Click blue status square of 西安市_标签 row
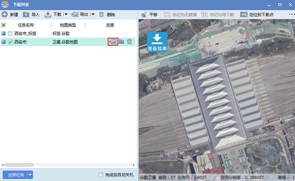 coord(3,34)
